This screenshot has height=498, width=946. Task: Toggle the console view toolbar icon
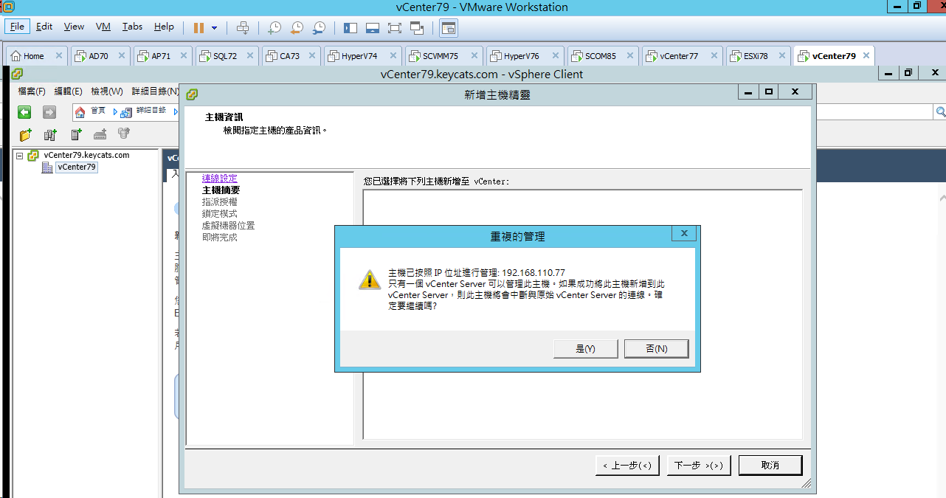click(449, 28)
